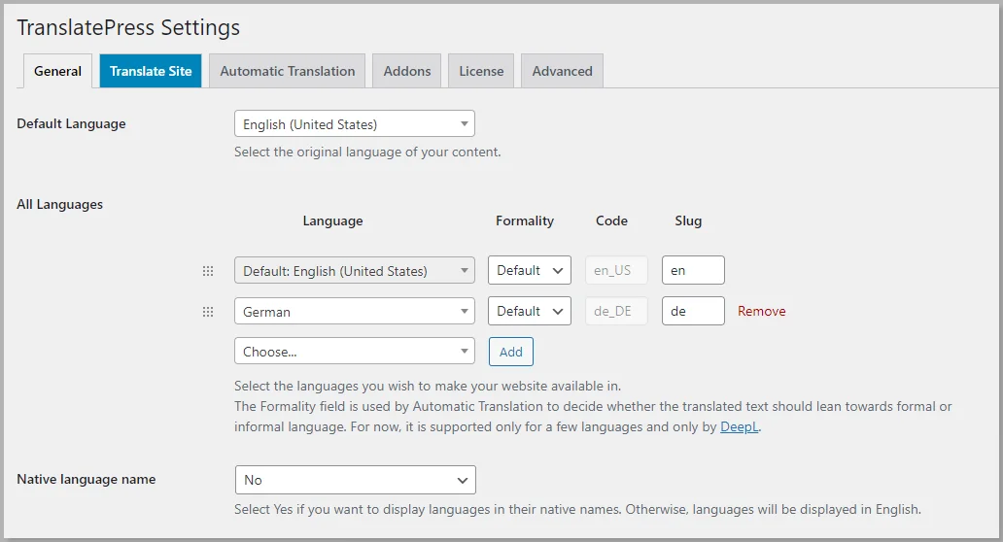The width and height of the screenshot is (1003, 542).
Task: Open the License tab
Action: (481, 71)
